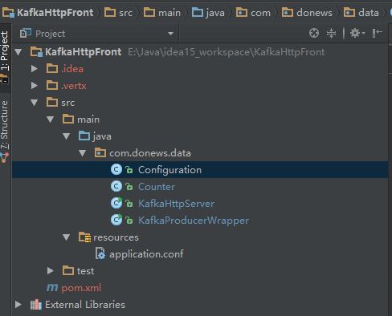Click the green lock icon beside KafkaProducerWrapper
Image resolution: width=392 pixels, height=316 pixels.
pyautogui.click(x=129, y=221)
